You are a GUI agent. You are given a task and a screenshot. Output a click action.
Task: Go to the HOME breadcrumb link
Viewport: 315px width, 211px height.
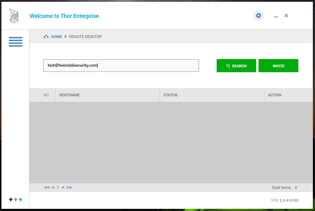56,37
